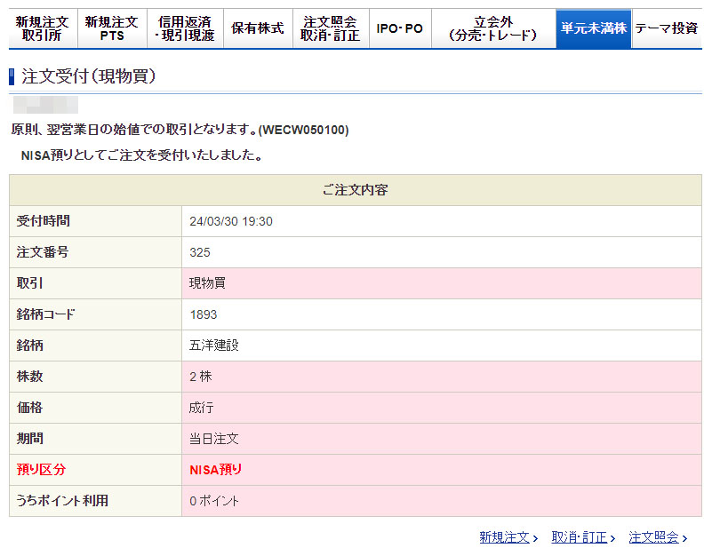
Task: Go to the 保有株式 tab
Action: click(257, 28)
